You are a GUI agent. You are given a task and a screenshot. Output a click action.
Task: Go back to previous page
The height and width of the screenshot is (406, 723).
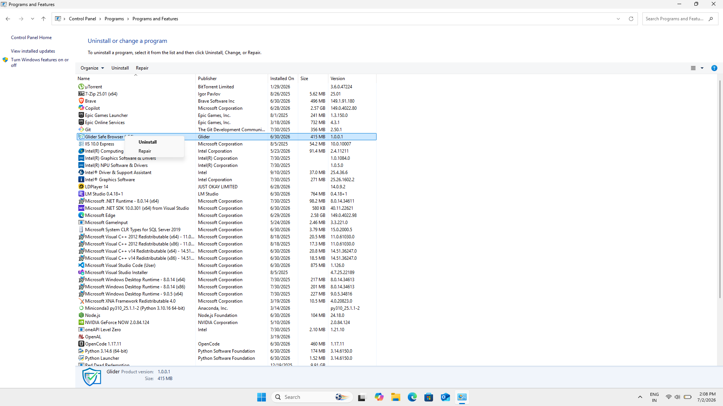click(x=8, y=19)
